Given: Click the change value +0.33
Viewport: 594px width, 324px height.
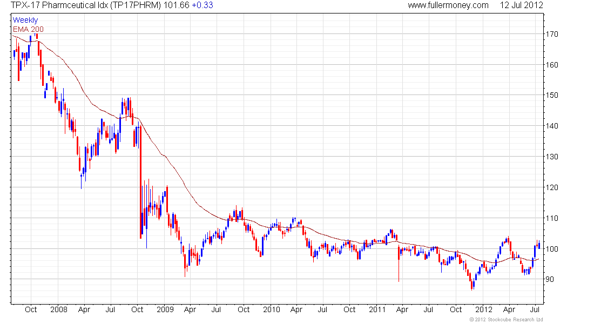Looking at the screenshot, I should tap(202, 5).
